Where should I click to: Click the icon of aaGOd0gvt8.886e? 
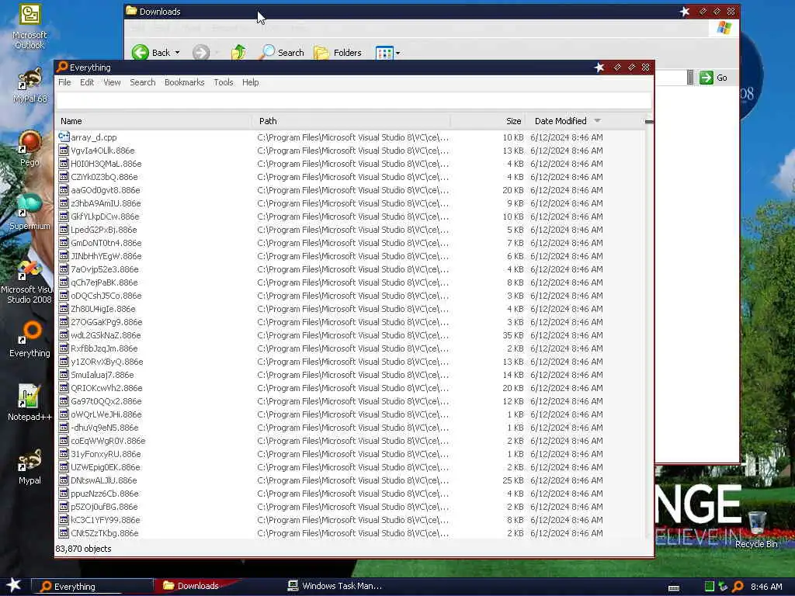64,190
